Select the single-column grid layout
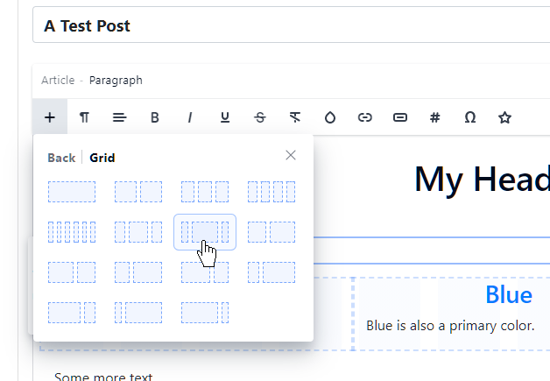Screen dimensions: 550x381 click(72, 192)
